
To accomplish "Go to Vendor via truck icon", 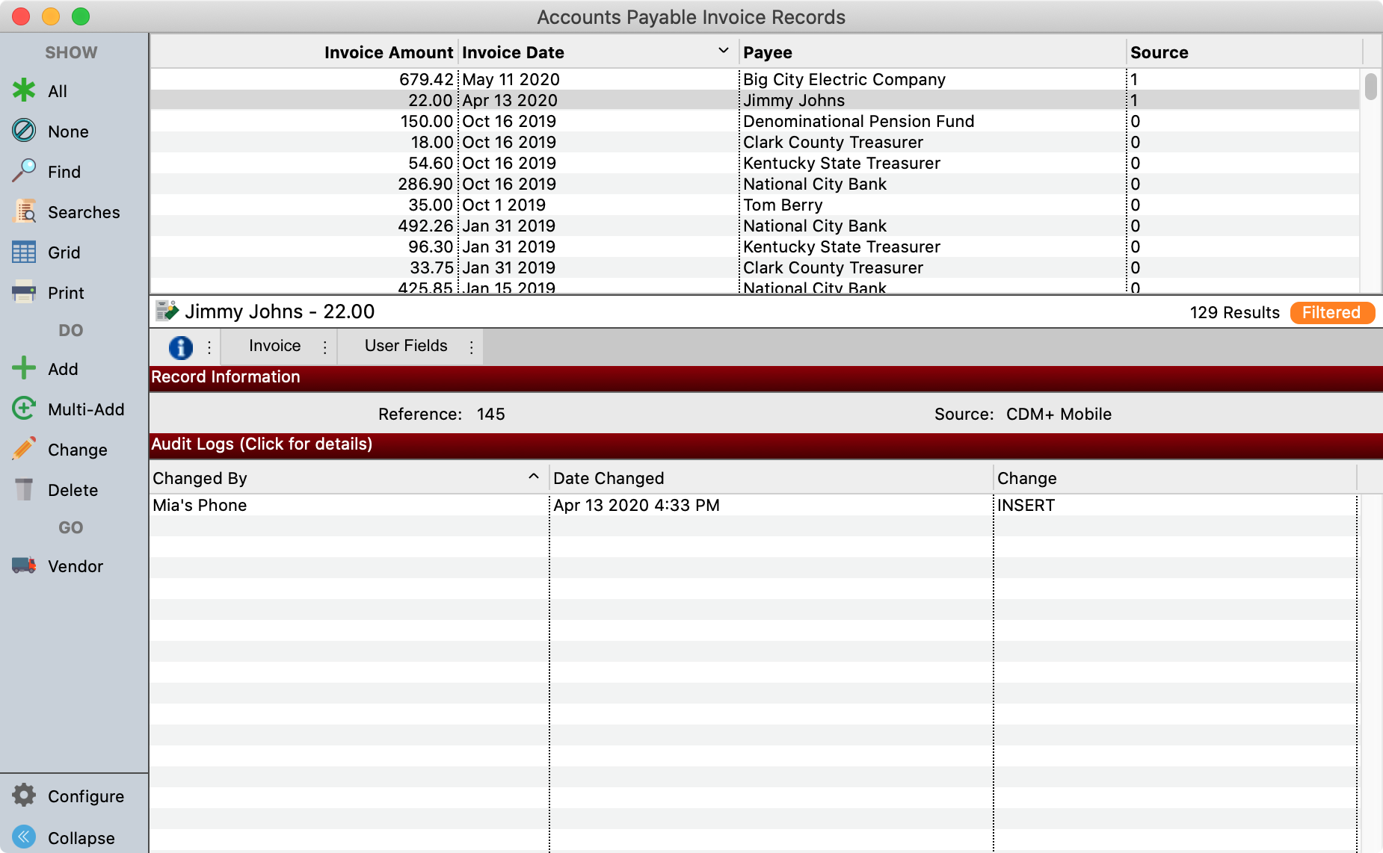I will [x=24, y=565].
